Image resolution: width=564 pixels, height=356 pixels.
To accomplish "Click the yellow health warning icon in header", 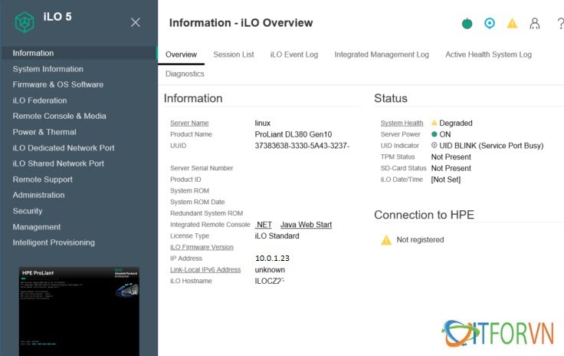I will [x=512, y=24].
